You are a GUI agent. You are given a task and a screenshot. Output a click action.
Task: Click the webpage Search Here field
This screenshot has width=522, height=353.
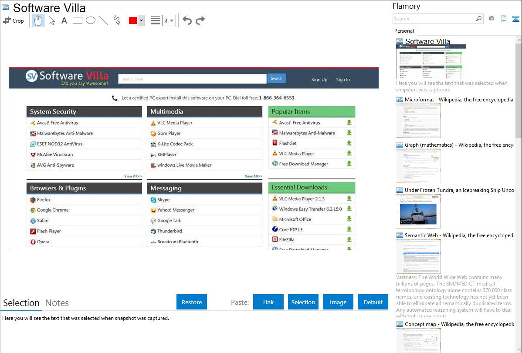(x=193, y=79)
